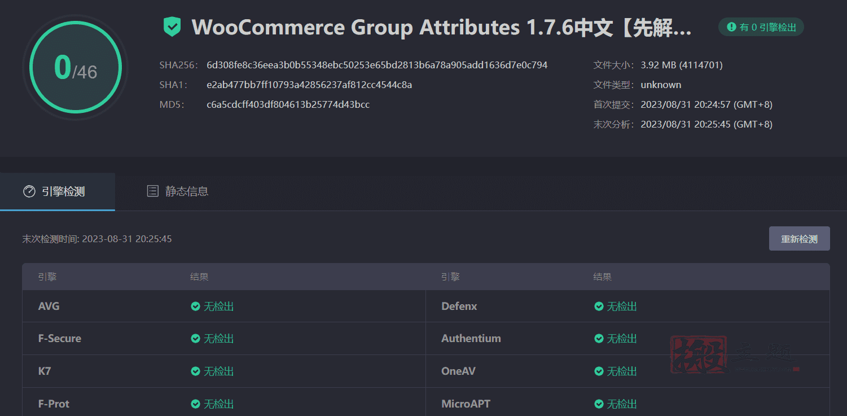Click the check icon in AVG row
This screenshot has width=847, height=416.
pos(195,306)
